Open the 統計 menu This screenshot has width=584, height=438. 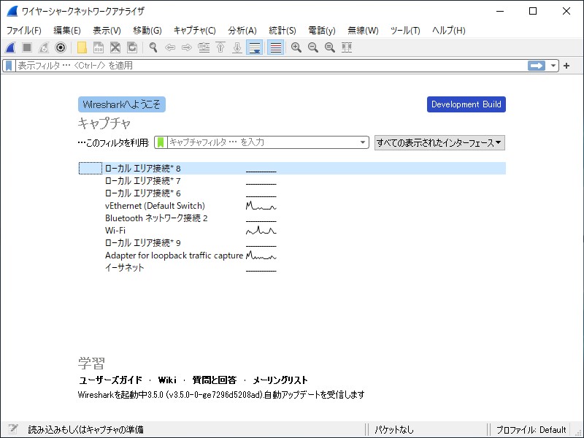283,30
